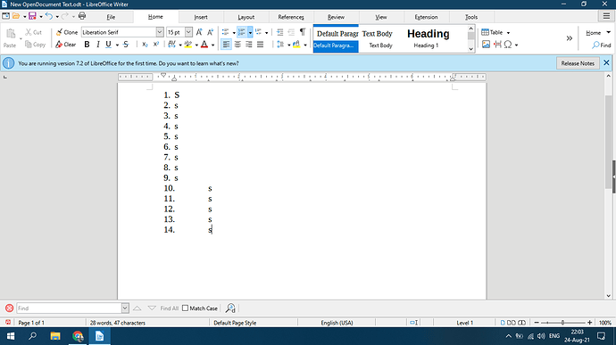Image resolution: width=616 pixels, height=345 pixels.
Task: Toggle formatting marks pilcrow icon
Action: [x=303, y=32]
